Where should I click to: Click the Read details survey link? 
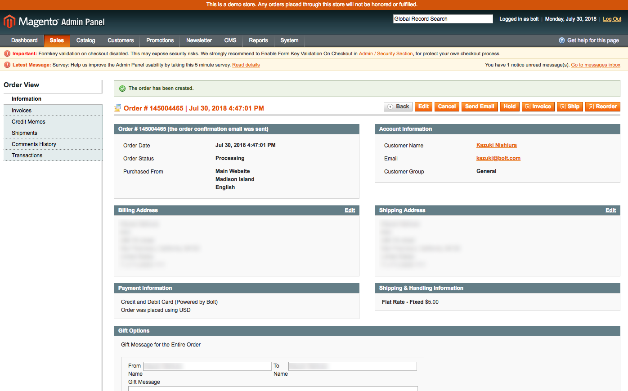(246, 65)
